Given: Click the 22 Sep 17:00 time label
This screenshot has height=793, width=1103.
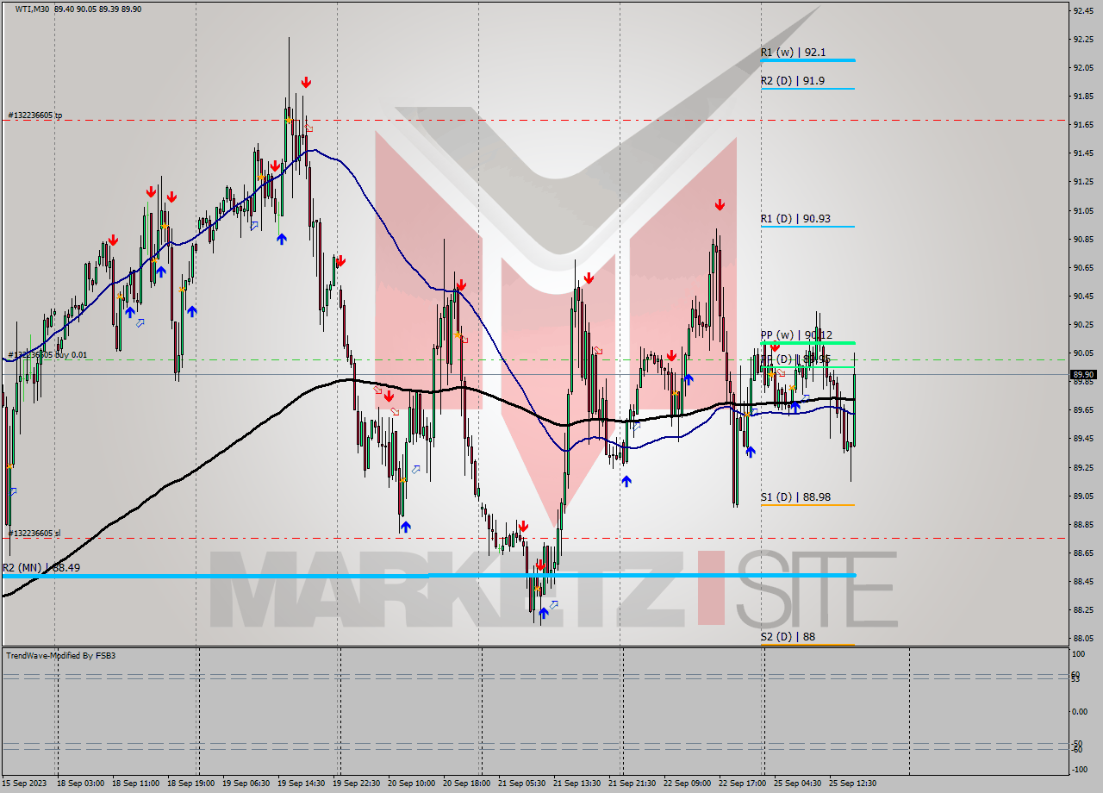Looking at the screenshot, I should [x=744, y=784].
